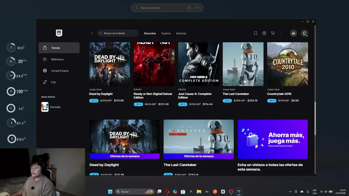The width and height of the screenshot is (349, 196).
Task: Open Copilot from taskbar
Action: 175,192
